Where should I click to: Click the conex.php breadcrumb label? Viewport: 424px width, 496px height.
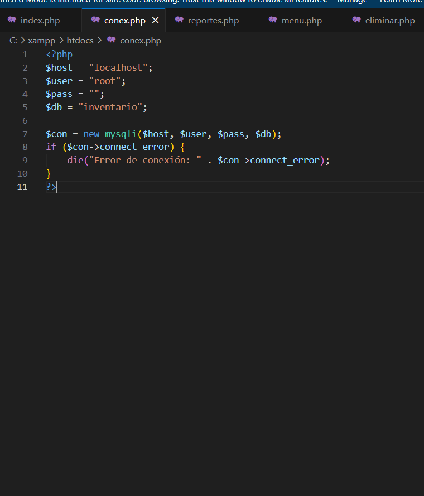tap(140, 41)
